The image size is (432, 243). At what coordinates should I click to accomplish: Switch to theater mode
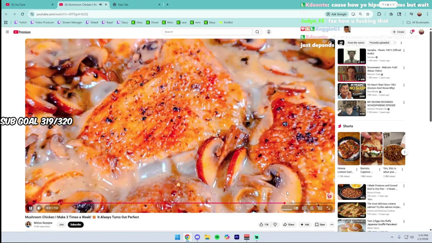[x=320, y=208]
